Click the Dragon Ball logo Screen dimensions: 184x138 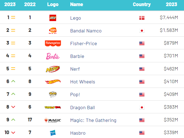click(x=53, y=107)
